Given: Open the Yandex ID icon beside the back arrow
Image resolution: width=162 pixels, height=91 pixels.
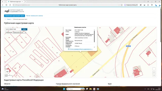Looking at the screenshot, I should click(6, 5).
